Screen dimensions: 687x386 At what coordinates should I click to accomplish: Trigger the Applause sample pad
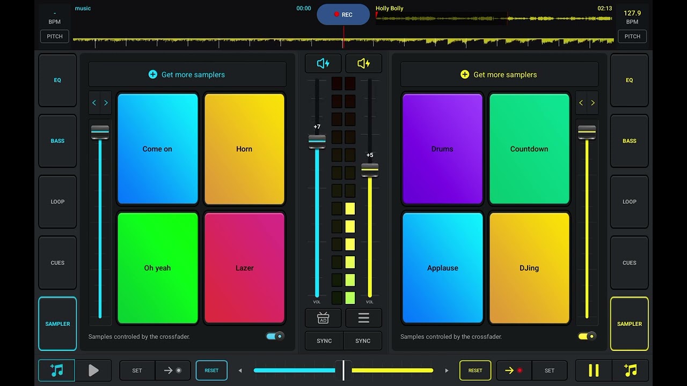pos(442,268)
